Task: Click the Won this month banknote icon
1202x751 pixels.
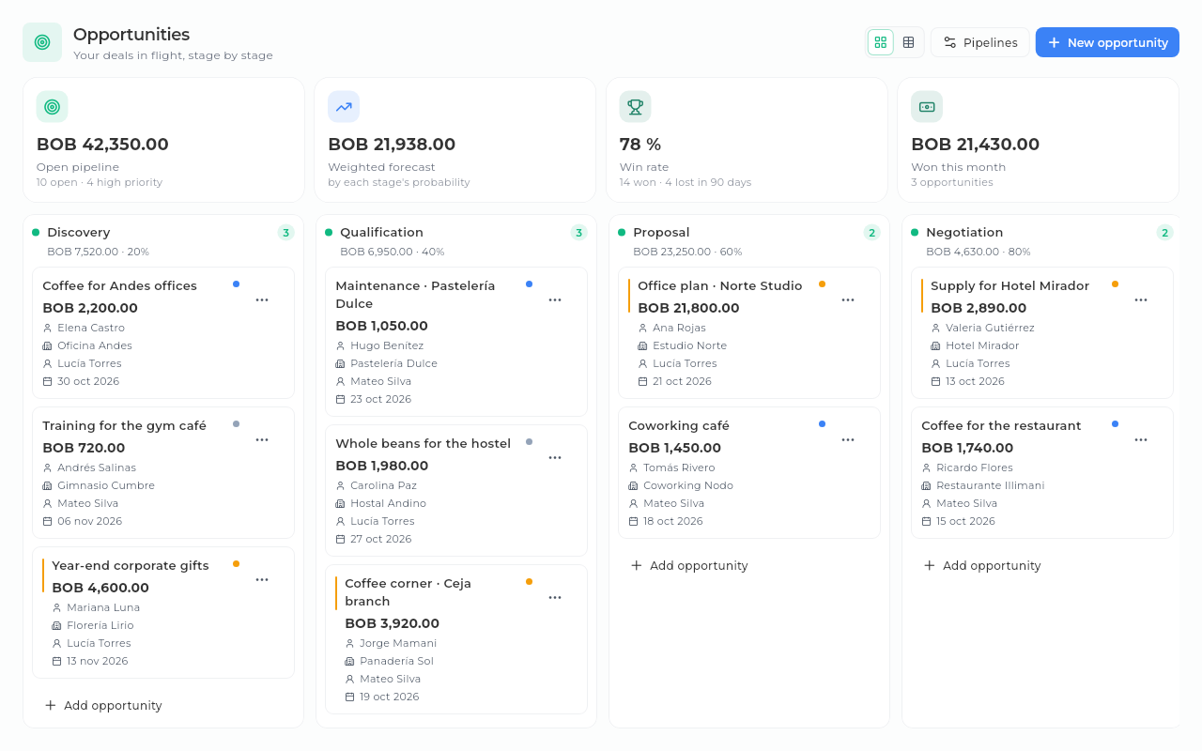Action: click(x=927, y=107)
